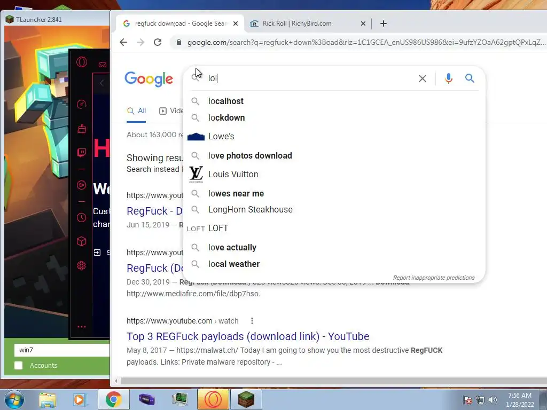This screenshot has height=410, width=547.
Task: Open the purple game console taskbar icon
Action: (x=146, y=399)
